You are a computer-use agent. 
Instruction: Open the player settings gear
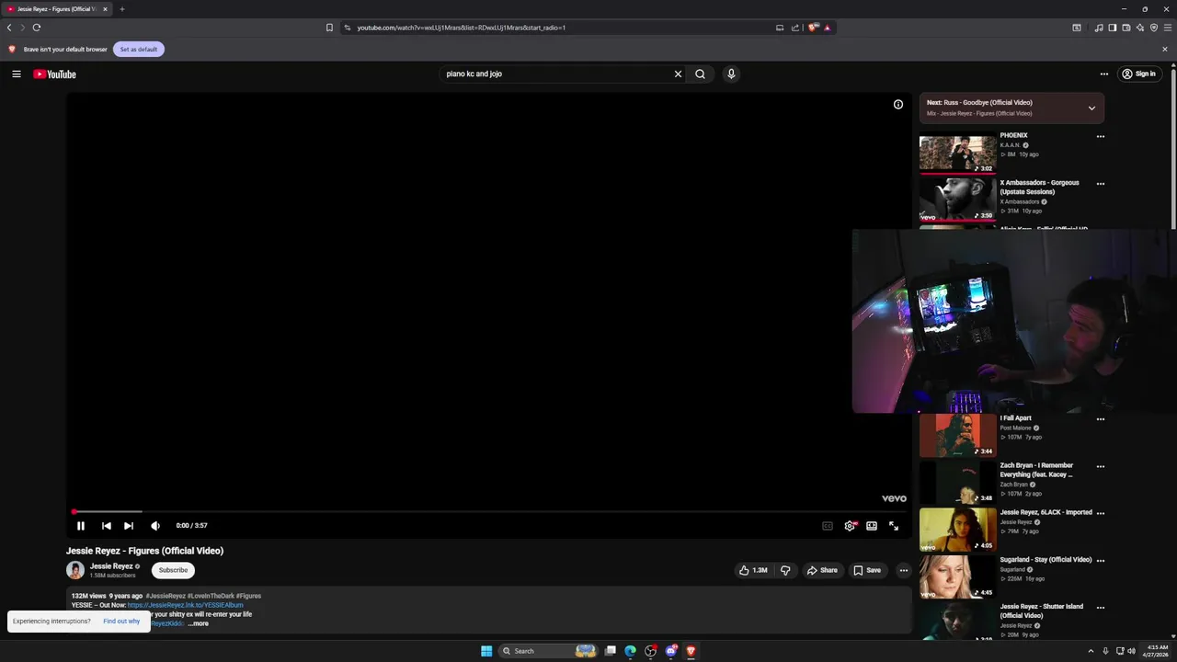point(850,526)
